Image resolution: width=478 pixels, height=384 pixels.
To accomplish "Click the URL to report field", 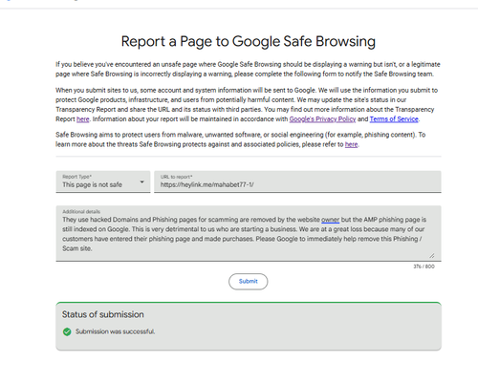I will pyautogui.click(x=297, y=181).
